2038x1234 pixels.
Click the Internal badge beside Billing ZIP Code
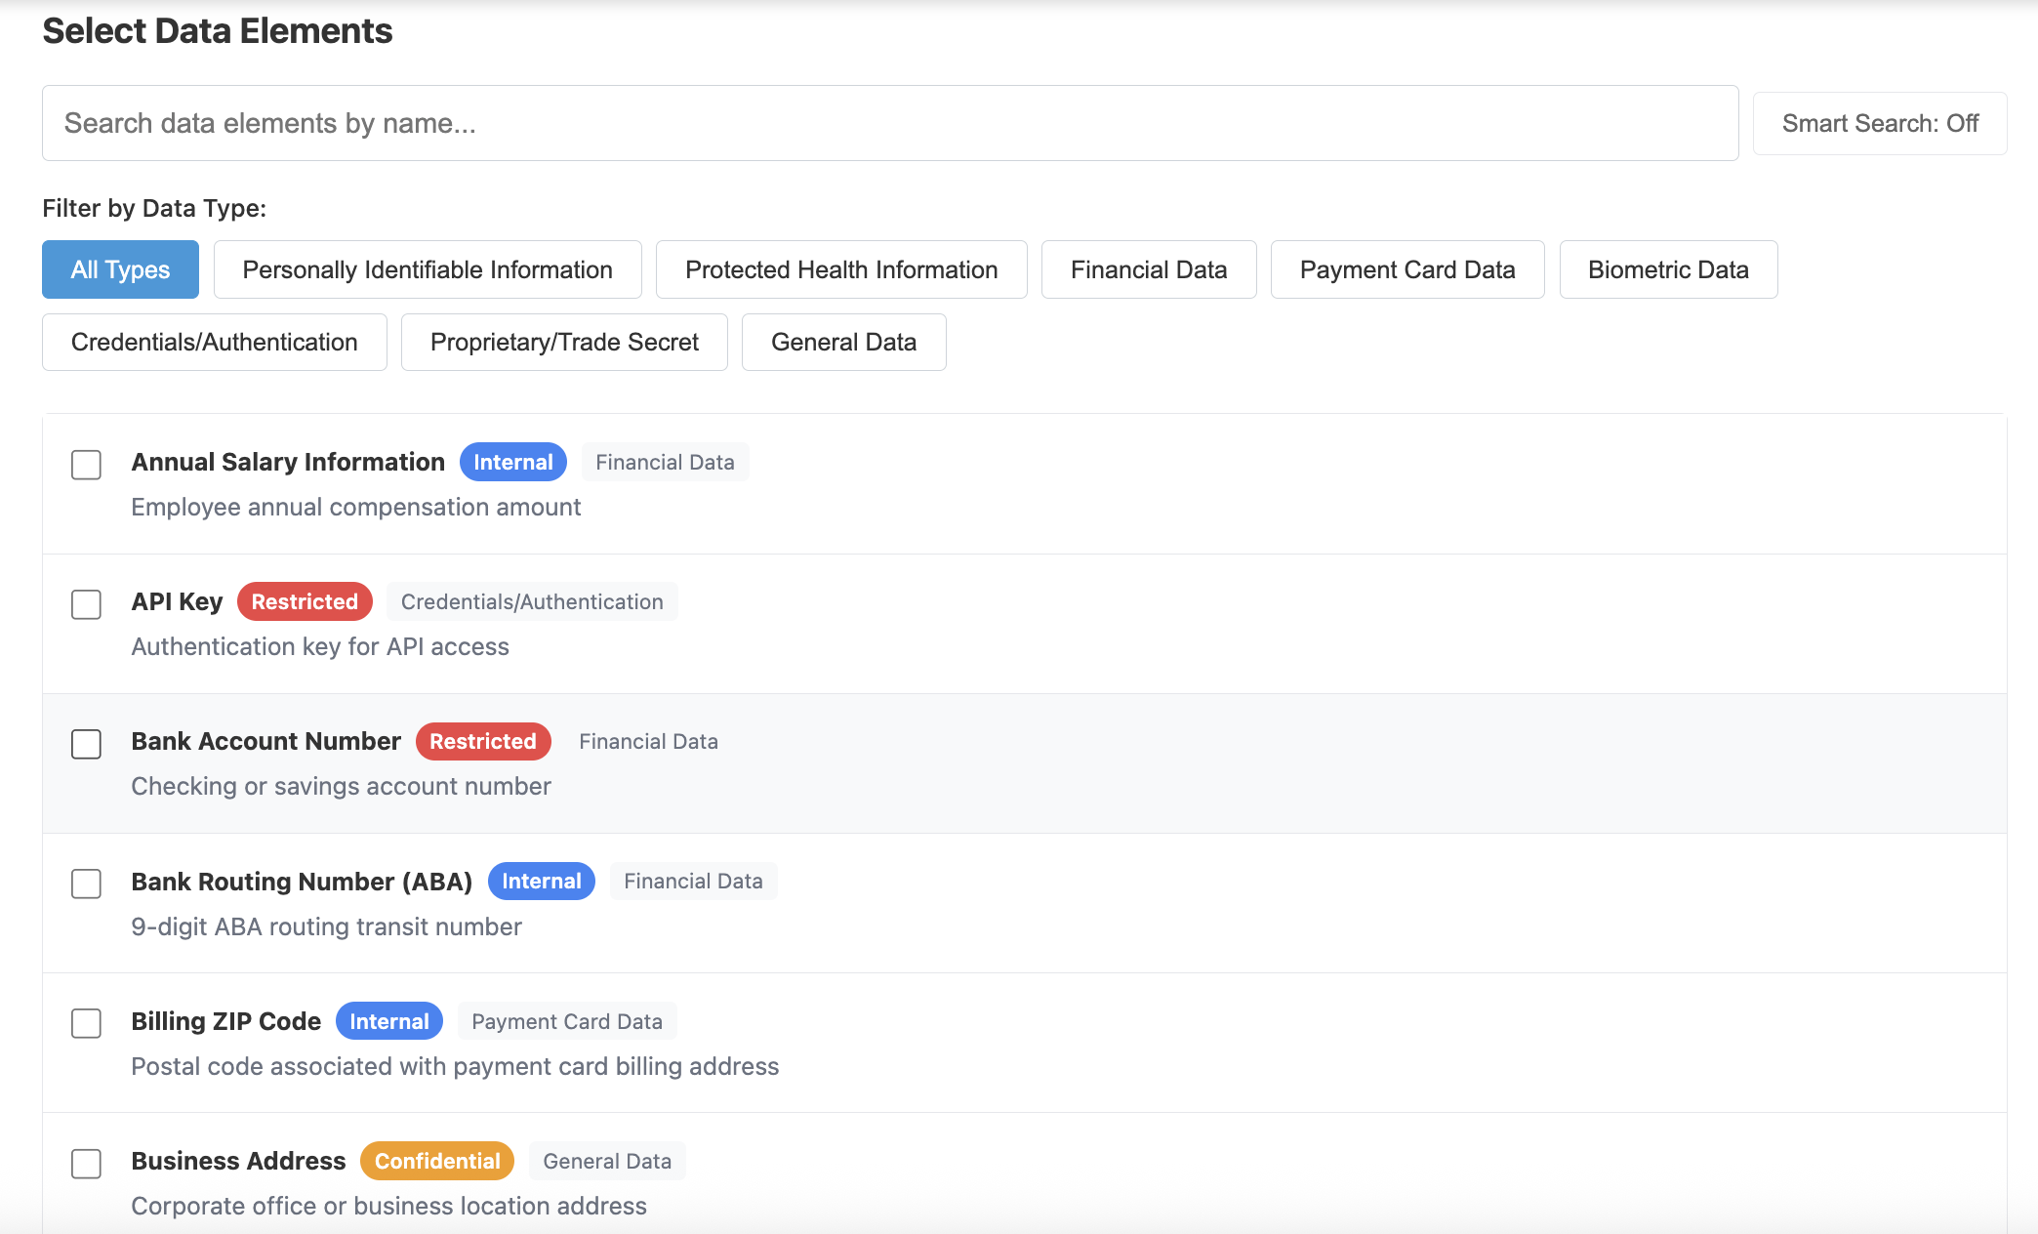(x=388, y=1021)
